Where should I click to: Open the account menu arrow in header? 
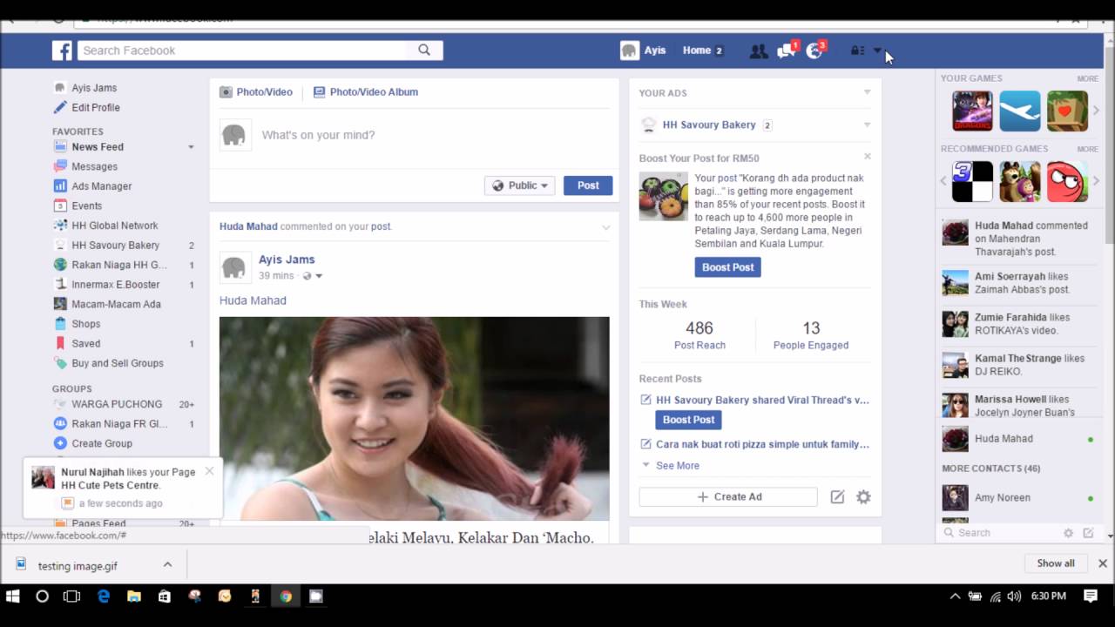coord(877,51)
